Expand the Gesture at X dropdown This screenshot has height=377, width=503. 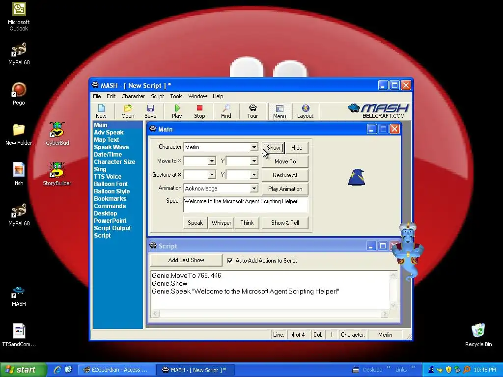(x=212, y=175)
